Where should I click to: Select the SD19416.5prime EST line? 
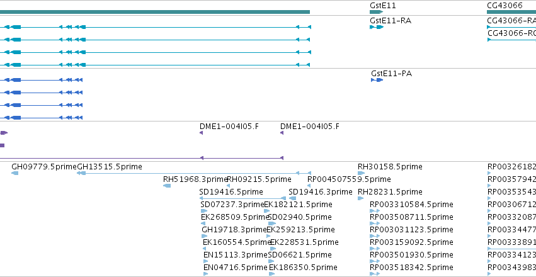pyautogui.click(x=242, y=198)
